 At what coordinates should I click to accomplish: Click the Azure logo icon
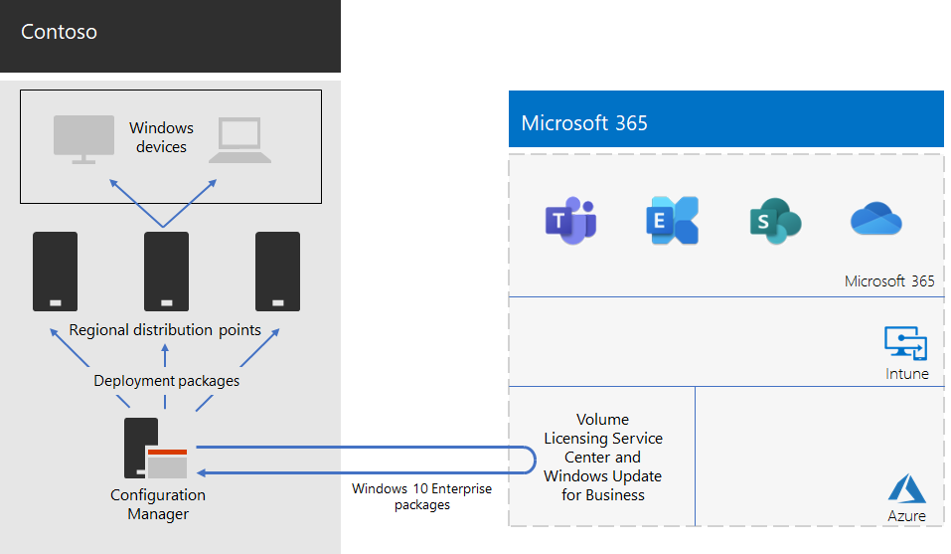(x=906, y=488)
